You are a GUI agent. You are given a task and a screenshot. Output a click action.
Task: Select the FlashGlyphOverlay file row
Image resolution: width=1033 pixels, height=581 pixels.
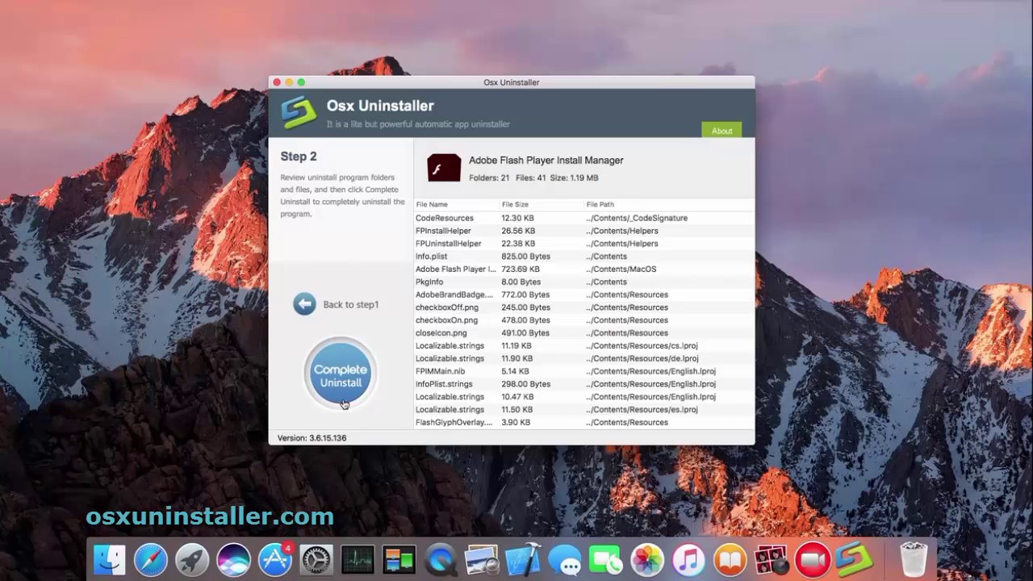(x=584, y=423)
